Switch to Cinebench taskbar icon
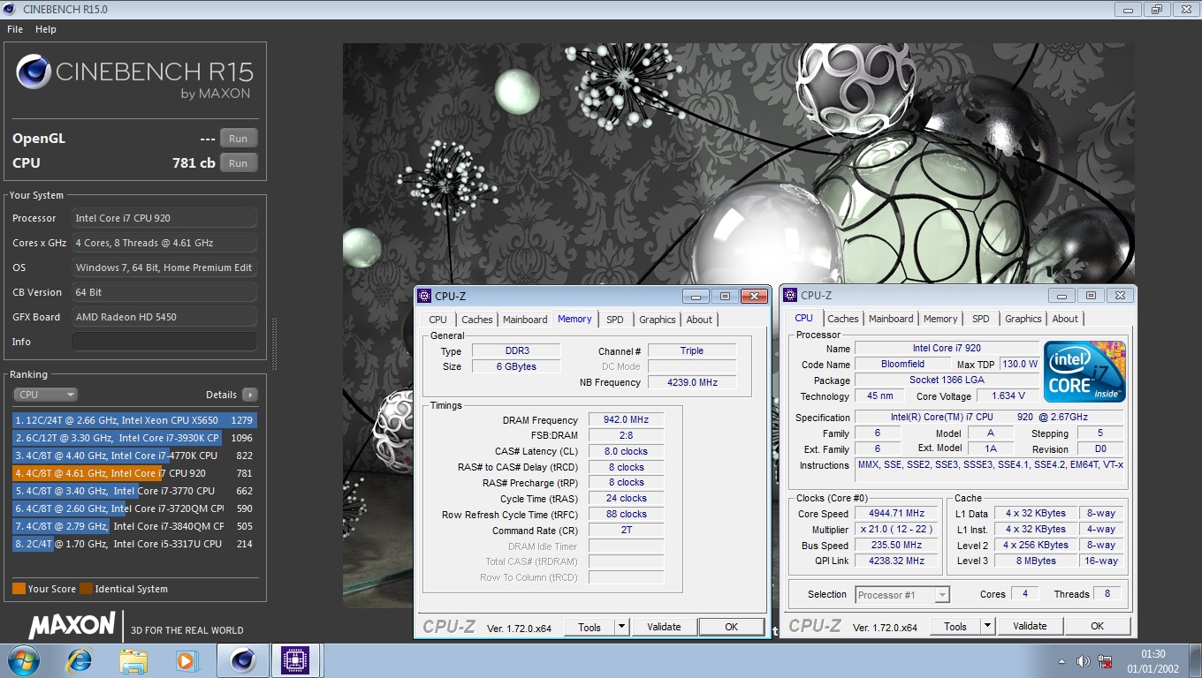Image resolution: width=1202 pixels, height=678 pixels. (242, 660)
